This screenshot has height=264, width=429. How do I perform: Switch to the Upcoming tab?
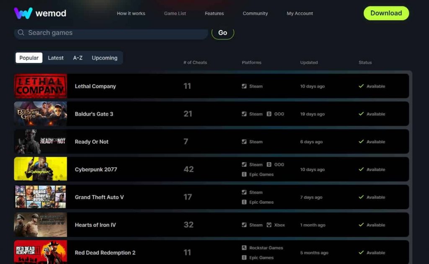104,58
